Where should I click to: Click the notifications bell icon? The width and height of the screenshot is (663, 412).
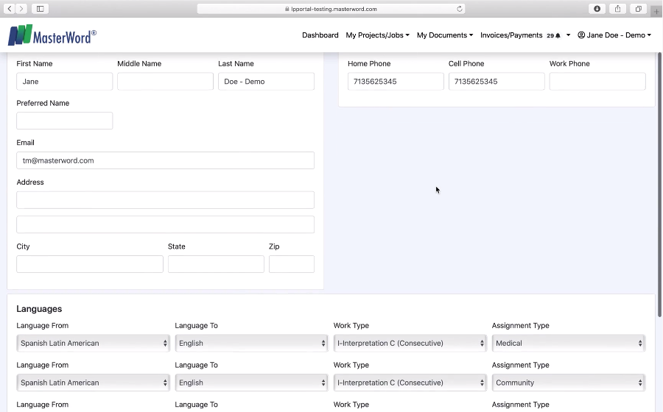point(558,35)
